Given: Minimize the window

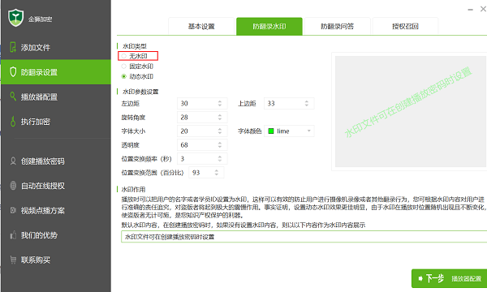Looking at the screenshot, I should (471, 10).
